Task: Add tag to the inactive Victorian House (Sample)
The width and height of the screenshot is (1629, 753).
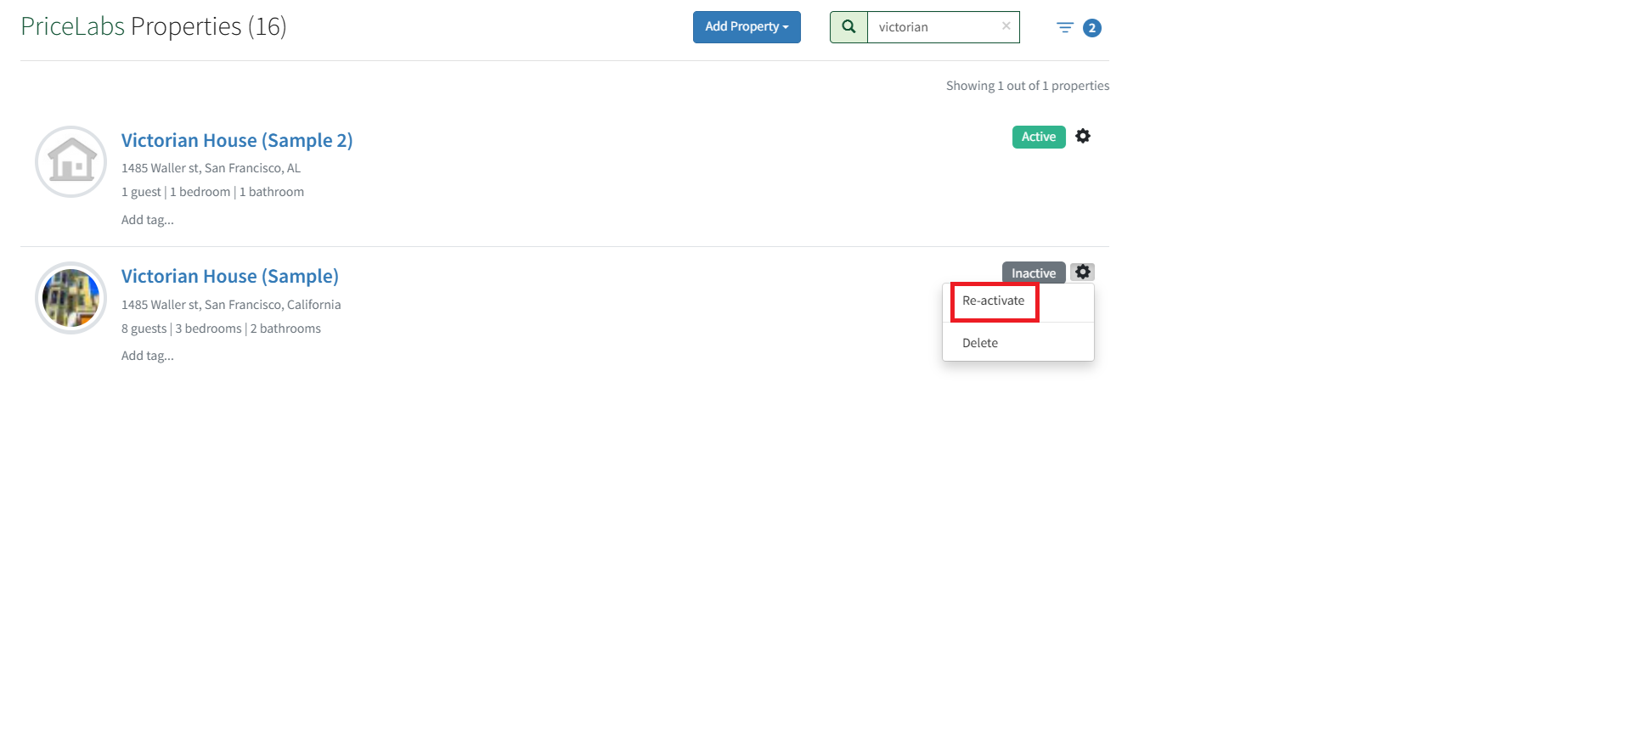Action: 148,356
